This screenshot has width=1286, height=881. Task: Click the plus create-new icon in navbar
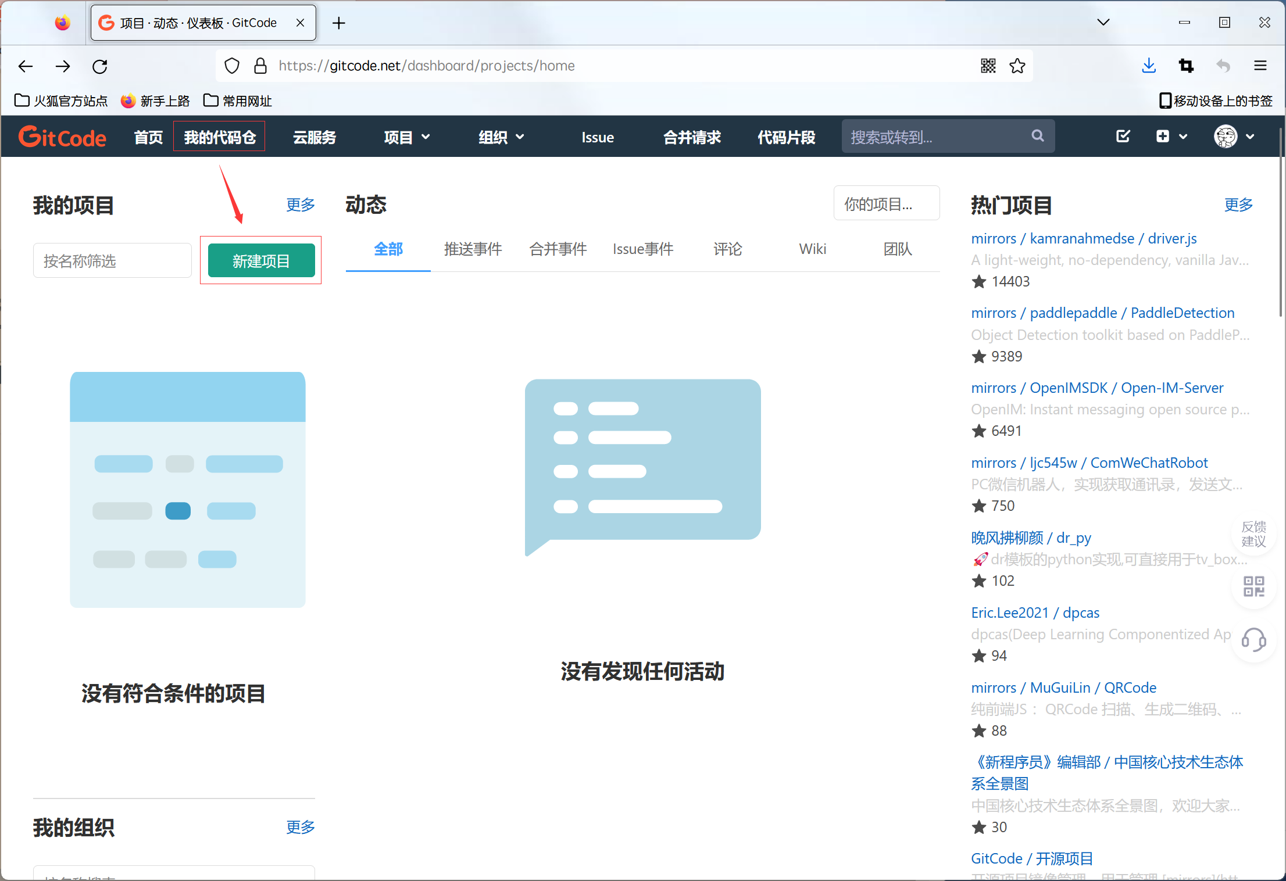coord(1163,136)
